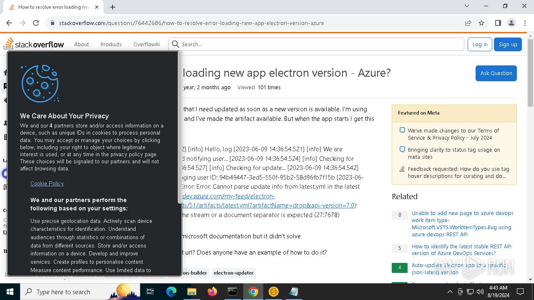This screenshot has height=300, width=534.
Task: Click the Sign up button
Action: click(508, 44)
